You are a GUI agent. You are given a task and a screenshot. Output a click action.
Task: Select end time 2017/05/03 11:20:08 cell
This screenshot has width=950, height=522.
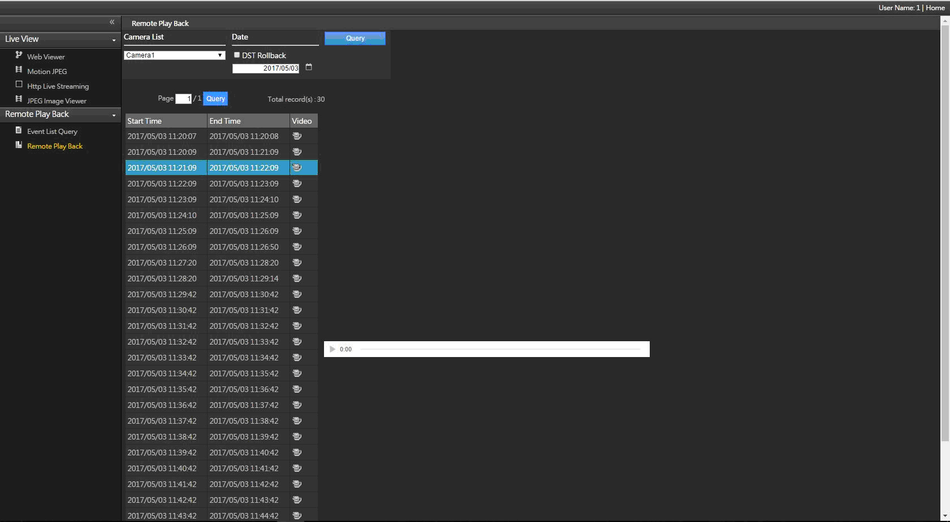pyautogui.click(x=248, y=136)
